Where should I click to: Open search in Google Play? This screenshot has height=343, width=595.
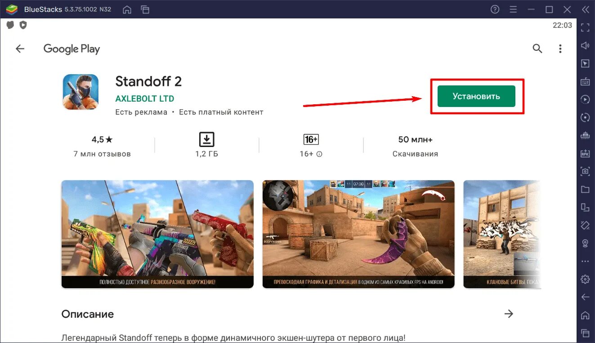[537, 49]
